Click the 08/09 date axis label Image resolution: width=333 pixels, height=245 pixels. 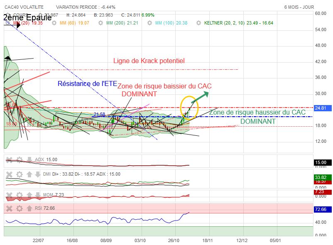(106, 240)
